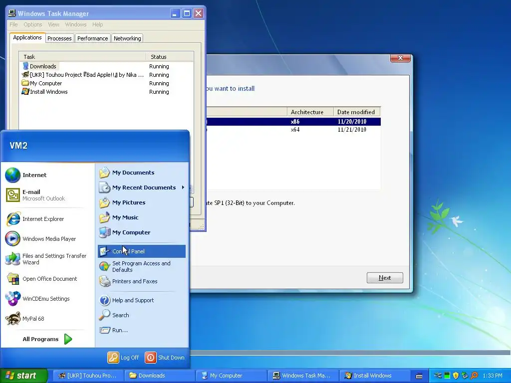Launch MyPal 68 browser
The height and width of the screenshot is (383, 511).
click(25, 319)
